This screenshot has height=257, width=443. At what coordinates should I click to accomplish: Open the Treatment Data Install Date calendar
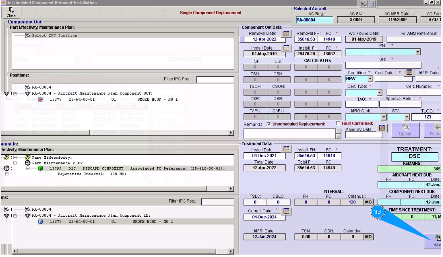287,149
